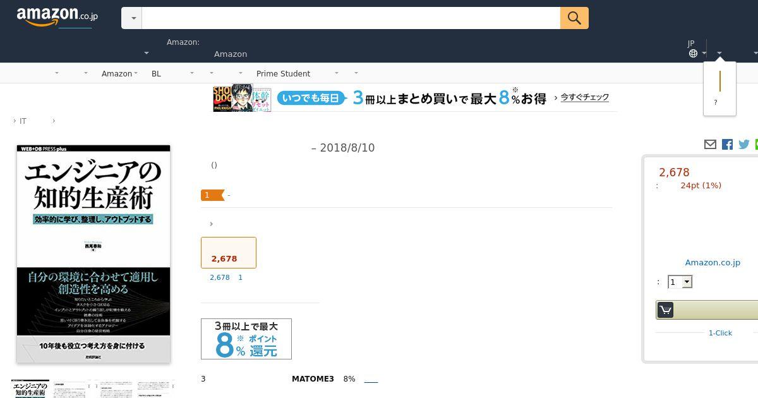This screenshot has height=398, width=758.
Task: Submit search with the magnifier button
Action: click(574, 18)
